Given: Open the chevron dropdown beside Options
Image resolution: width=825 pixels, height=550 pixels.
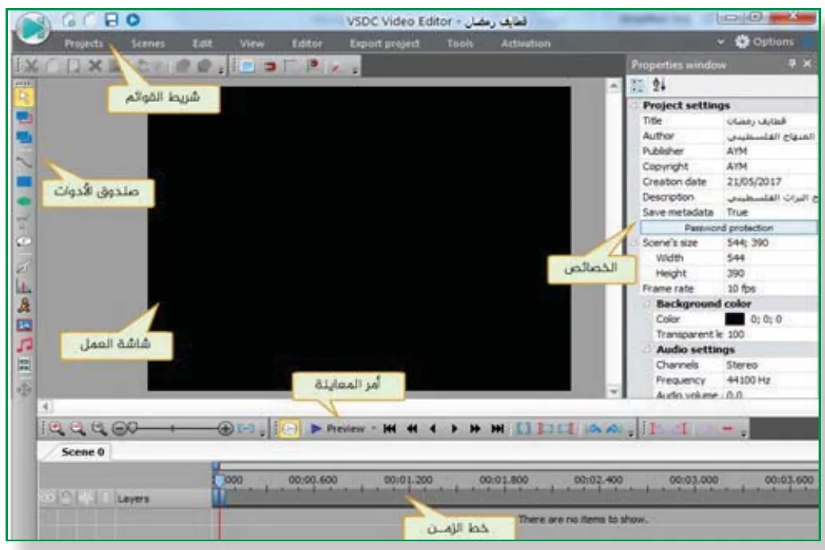Looking at the screenshot, I should (720, 42).
